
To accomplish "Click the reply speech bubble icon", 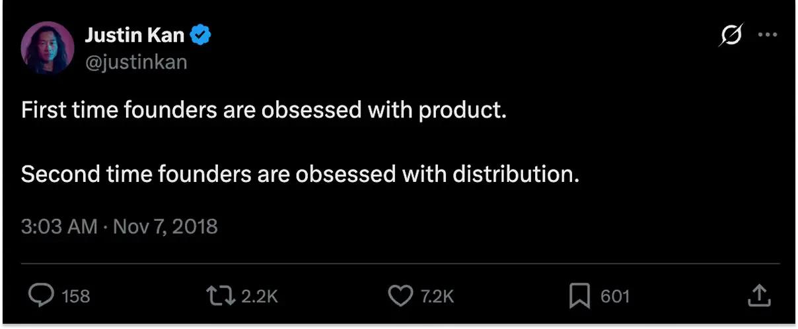I will coord(41,296).
